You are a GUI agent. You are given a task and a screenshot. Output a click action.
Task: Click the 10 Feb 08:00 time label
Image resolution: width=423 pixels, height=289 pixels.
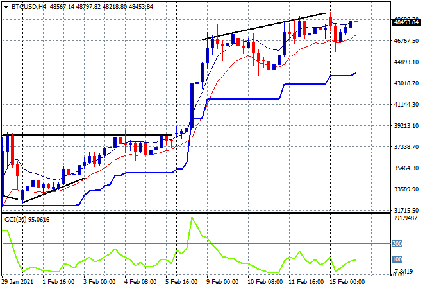265,282
